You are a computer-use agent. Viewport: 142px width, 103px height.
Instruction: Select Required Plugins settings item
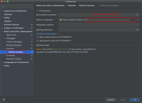pyautogui.click(x=14, y=59)
